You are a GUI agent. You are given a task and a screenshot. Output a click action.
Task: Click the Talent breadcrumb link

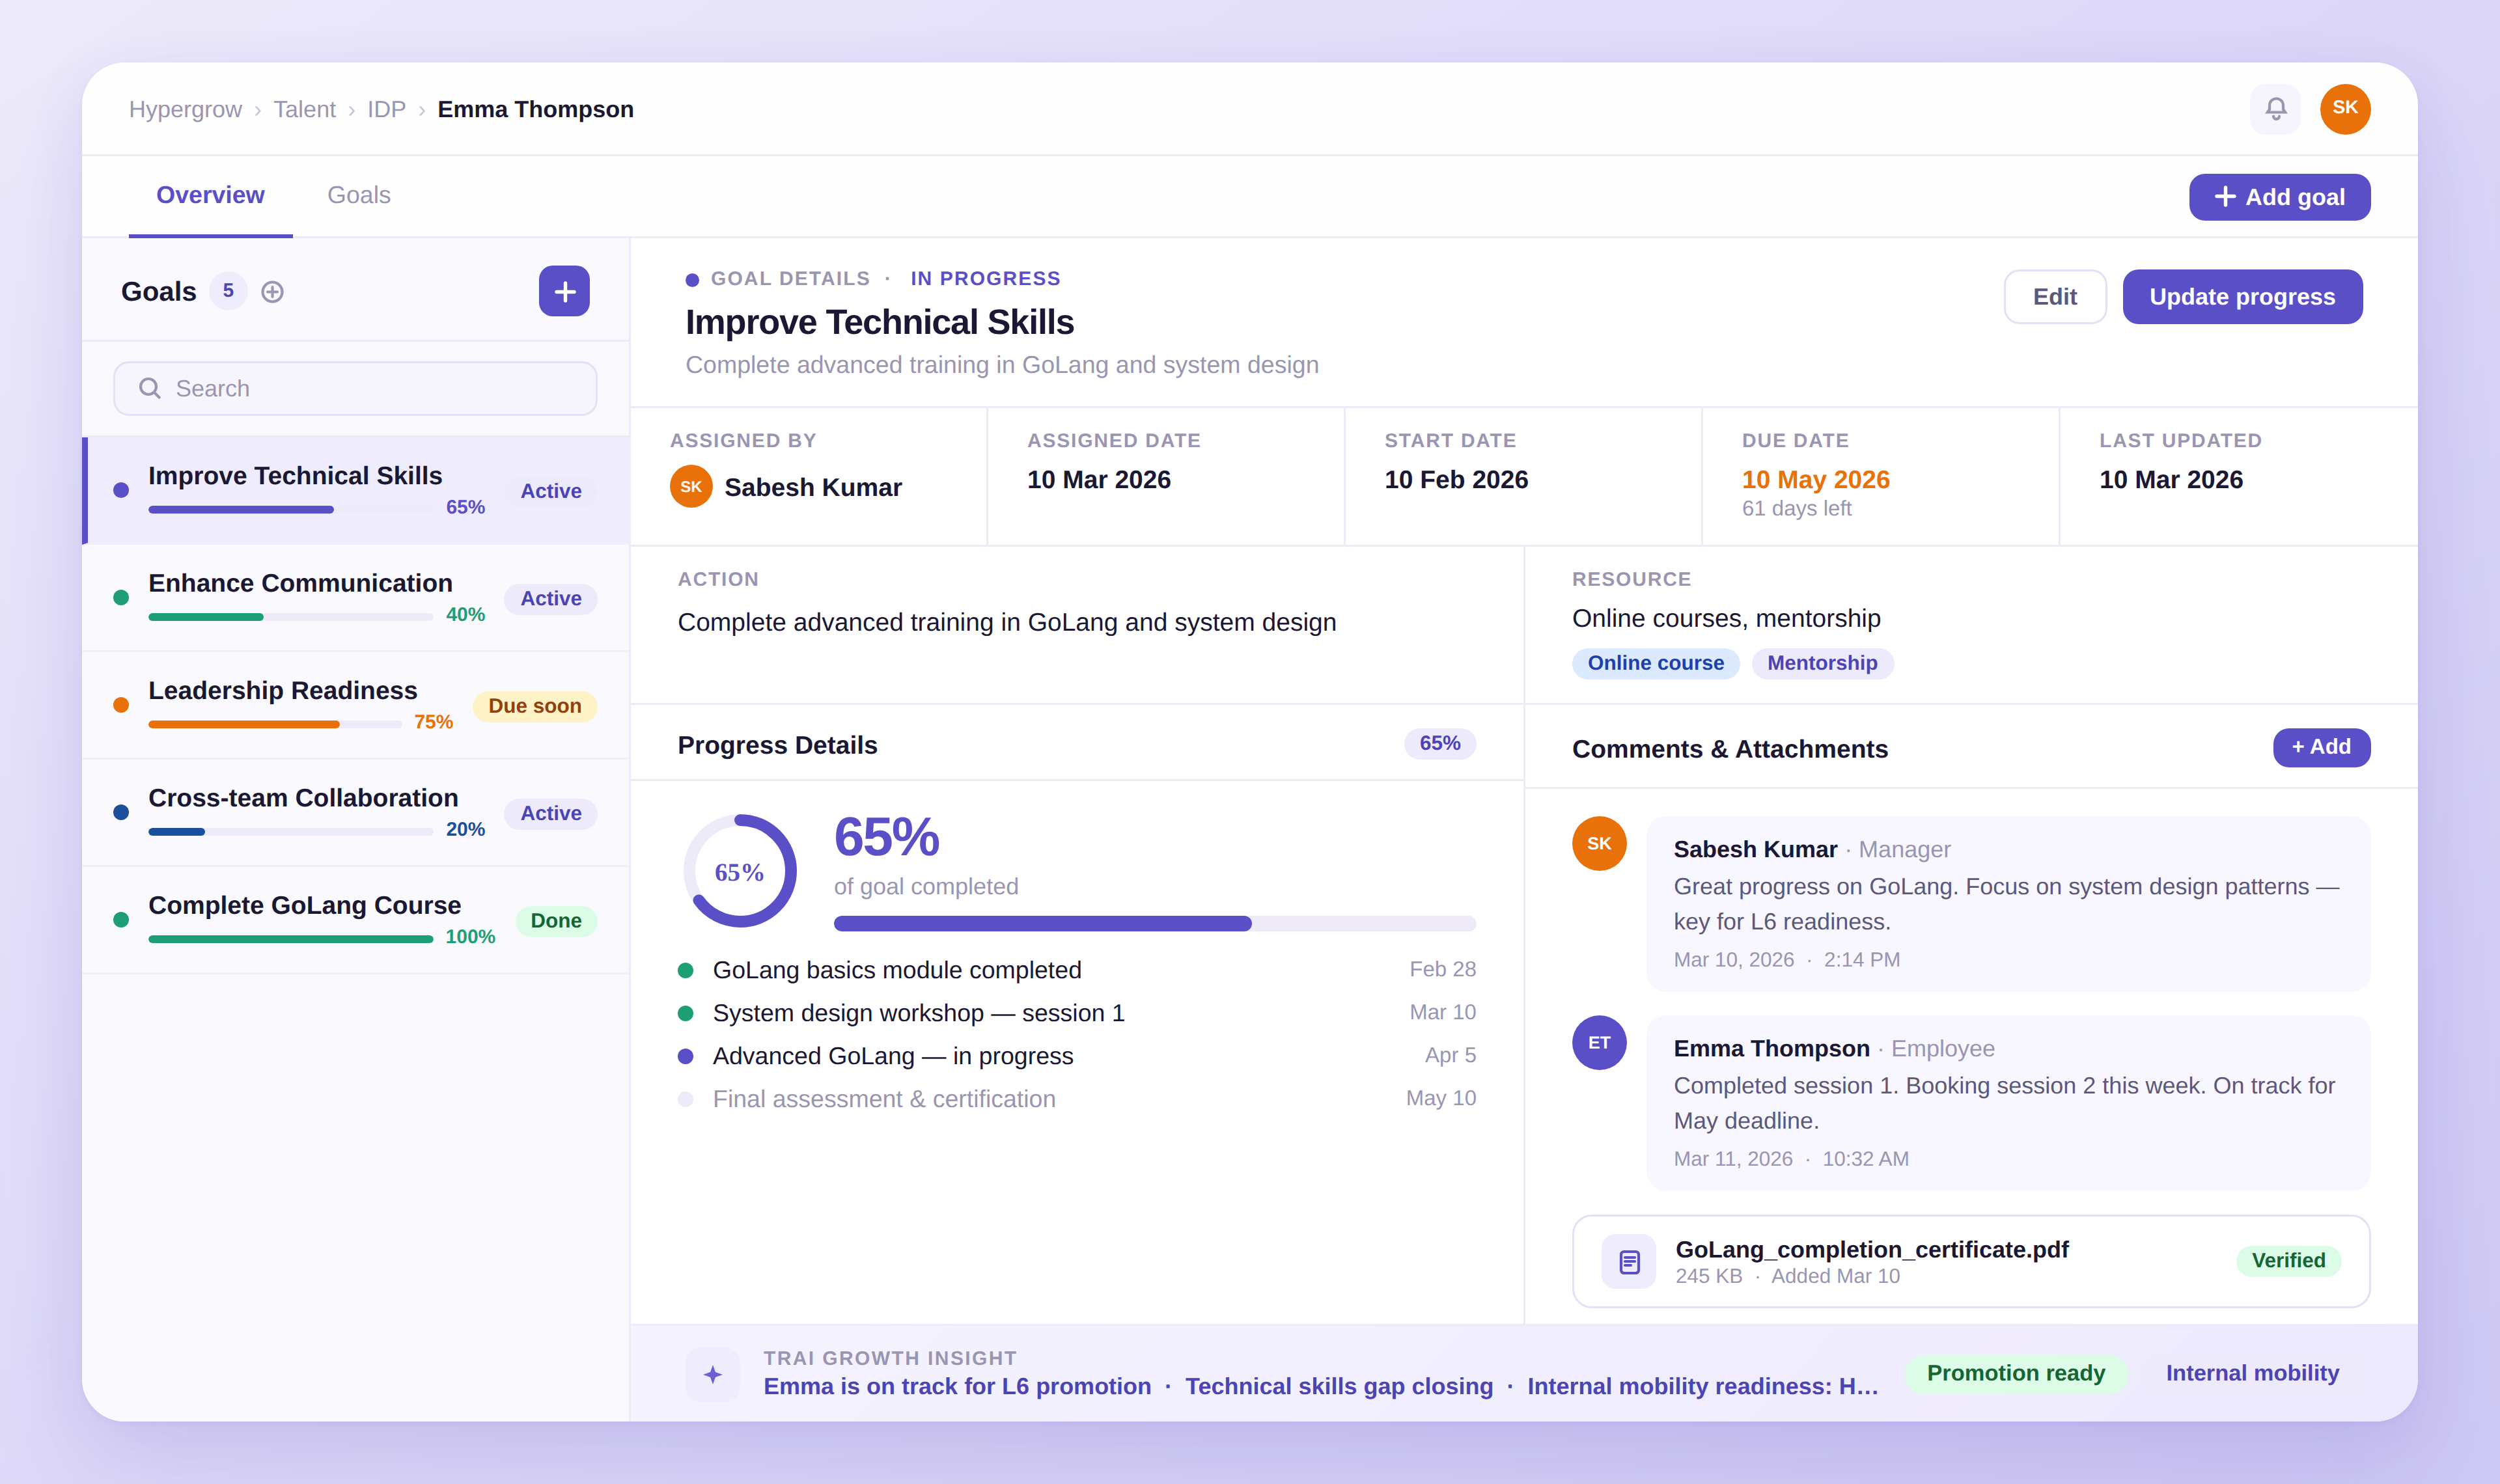304,109
